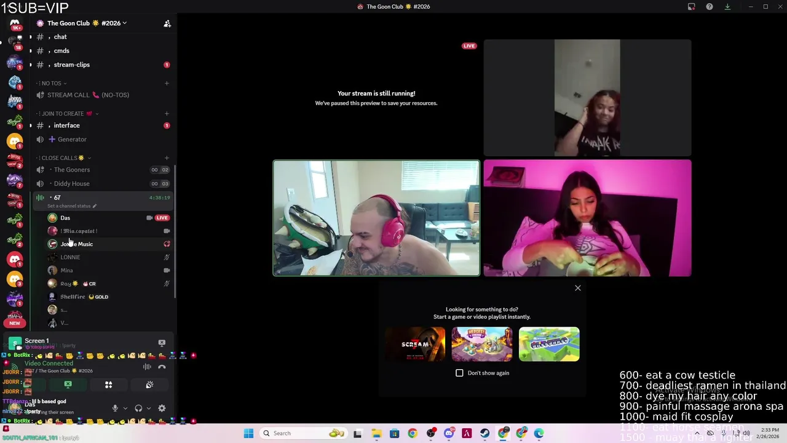Screen dimensions: 787x443
Task: Check the Don't show again checkbox
Action: coord(459,373)
